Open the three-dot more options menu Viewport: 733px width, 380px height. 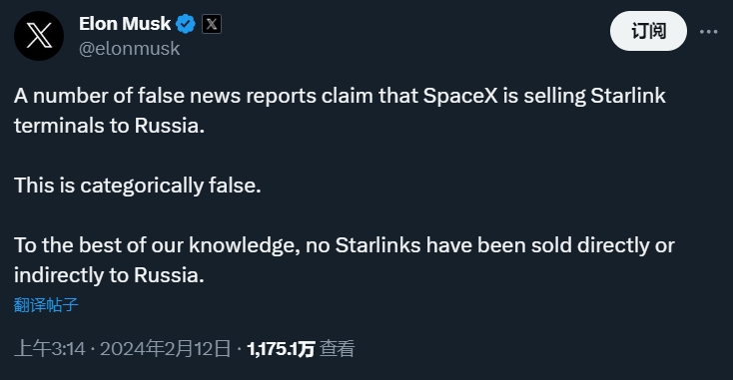tap(709, 31)
